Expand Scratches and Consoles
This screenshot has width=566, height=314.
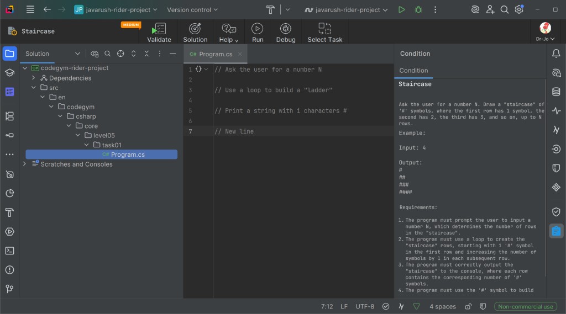click(25, 164)
